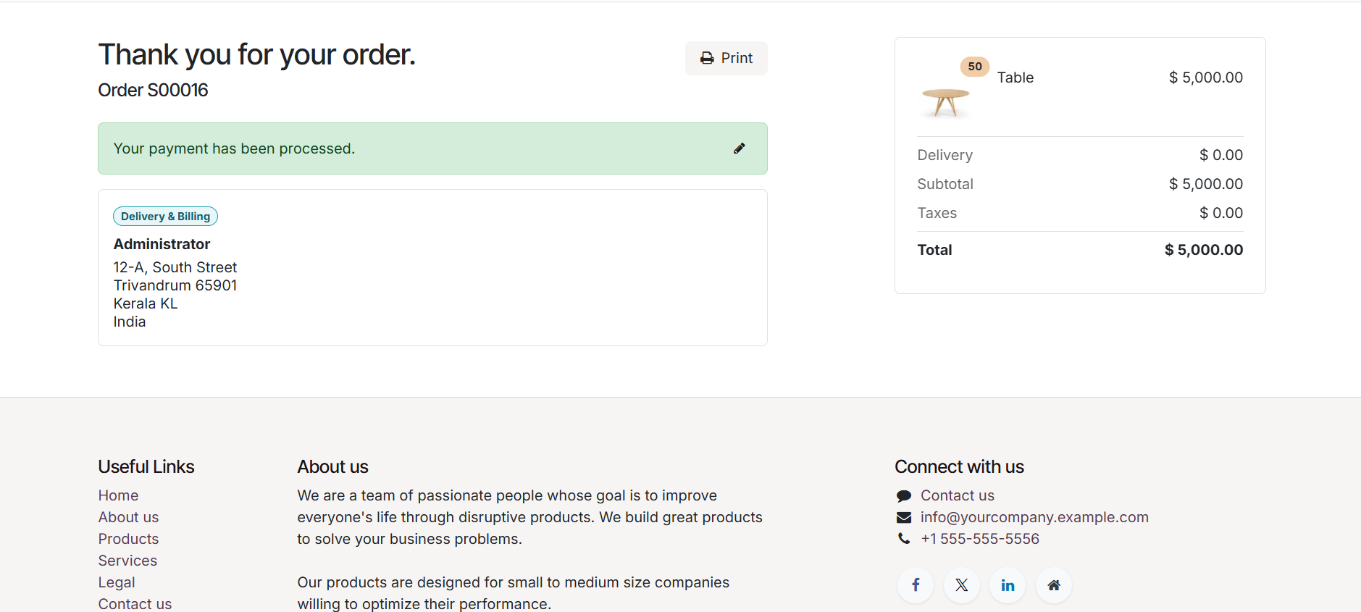Click Contact us under Connect with us
The image size is (1361, 612).
coord(957,495)
